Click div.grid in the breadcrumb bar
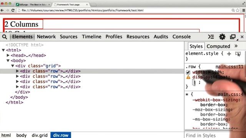The height and width of the screenshot is (138, 246). [40, 135]
